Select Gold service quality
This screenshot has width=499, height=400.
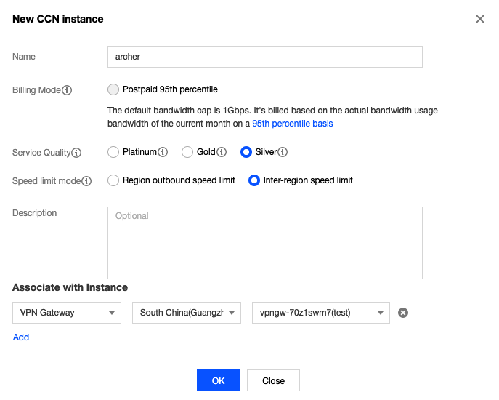(x=187, y=152)
